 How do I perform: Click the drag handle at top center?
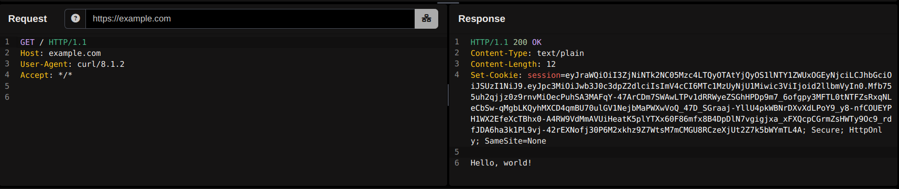click(x=448, y=3)
